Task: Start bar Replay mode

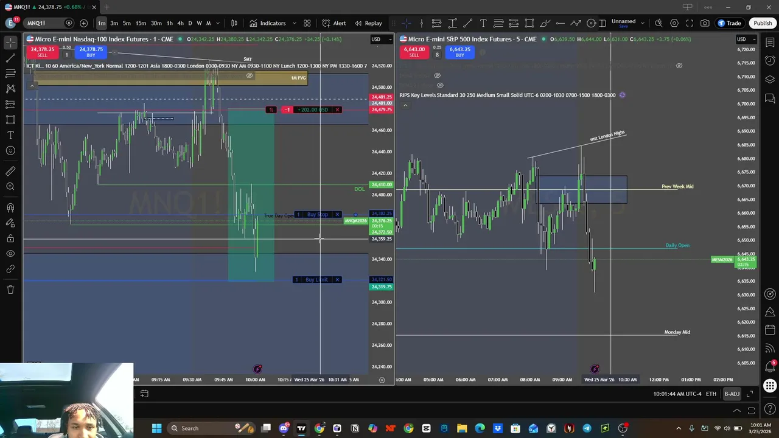Action: coord(368,23)
